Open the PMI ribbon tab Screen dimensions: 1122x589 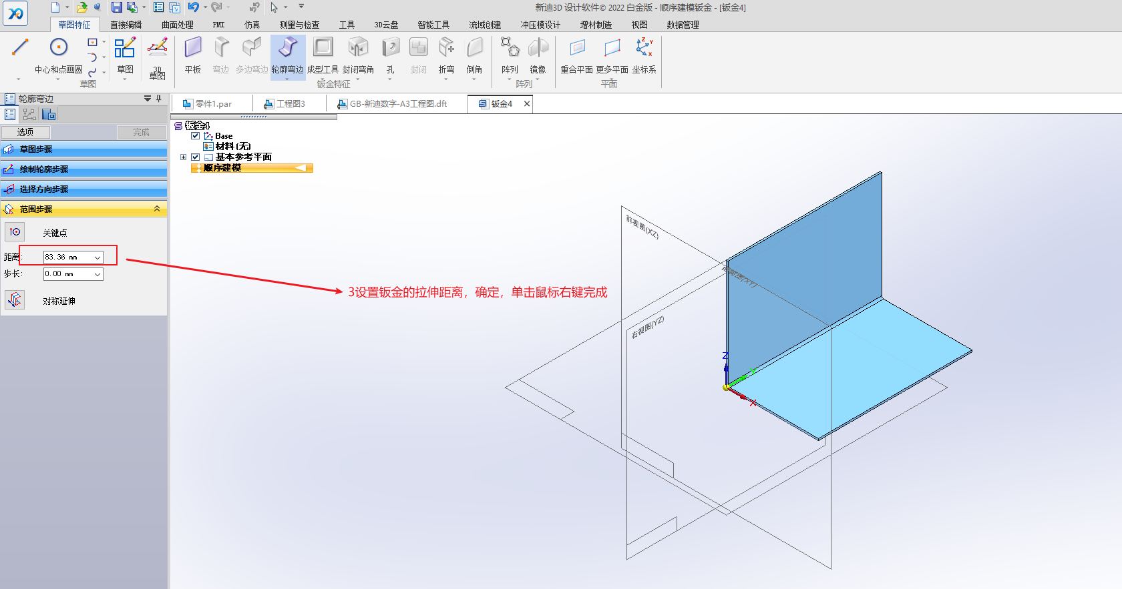[x=219, y=25]
